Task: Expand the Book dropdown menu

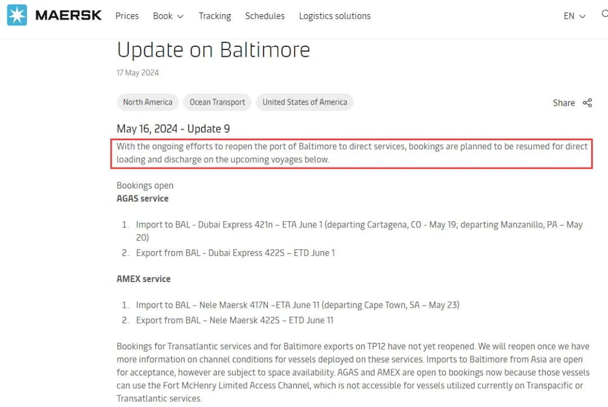Action: tap(168, 16)
